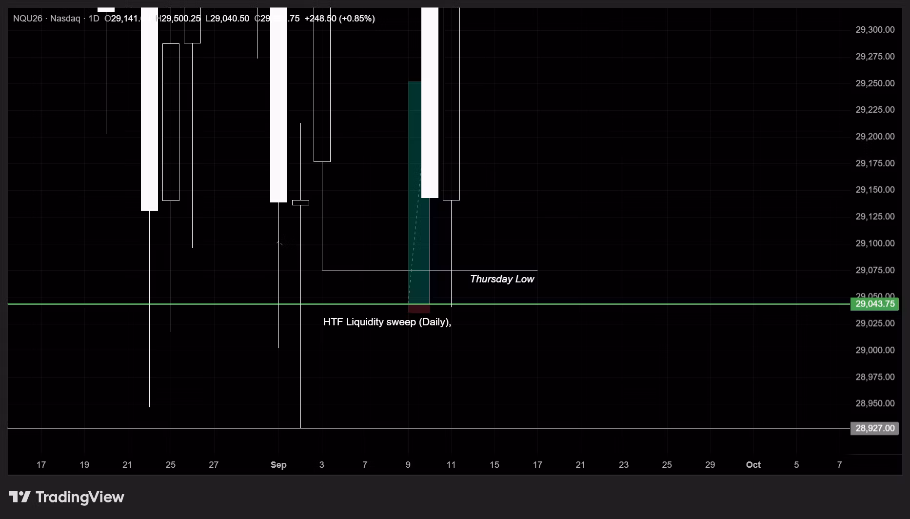Image resolution: width=910 pixels, height=519 pixels.
Task: Click the L29,040.50 low value
Action: [227, 19]
